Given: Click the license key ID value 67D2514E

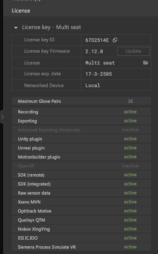Looking at the screenshot, I should [x=97, y=40].
